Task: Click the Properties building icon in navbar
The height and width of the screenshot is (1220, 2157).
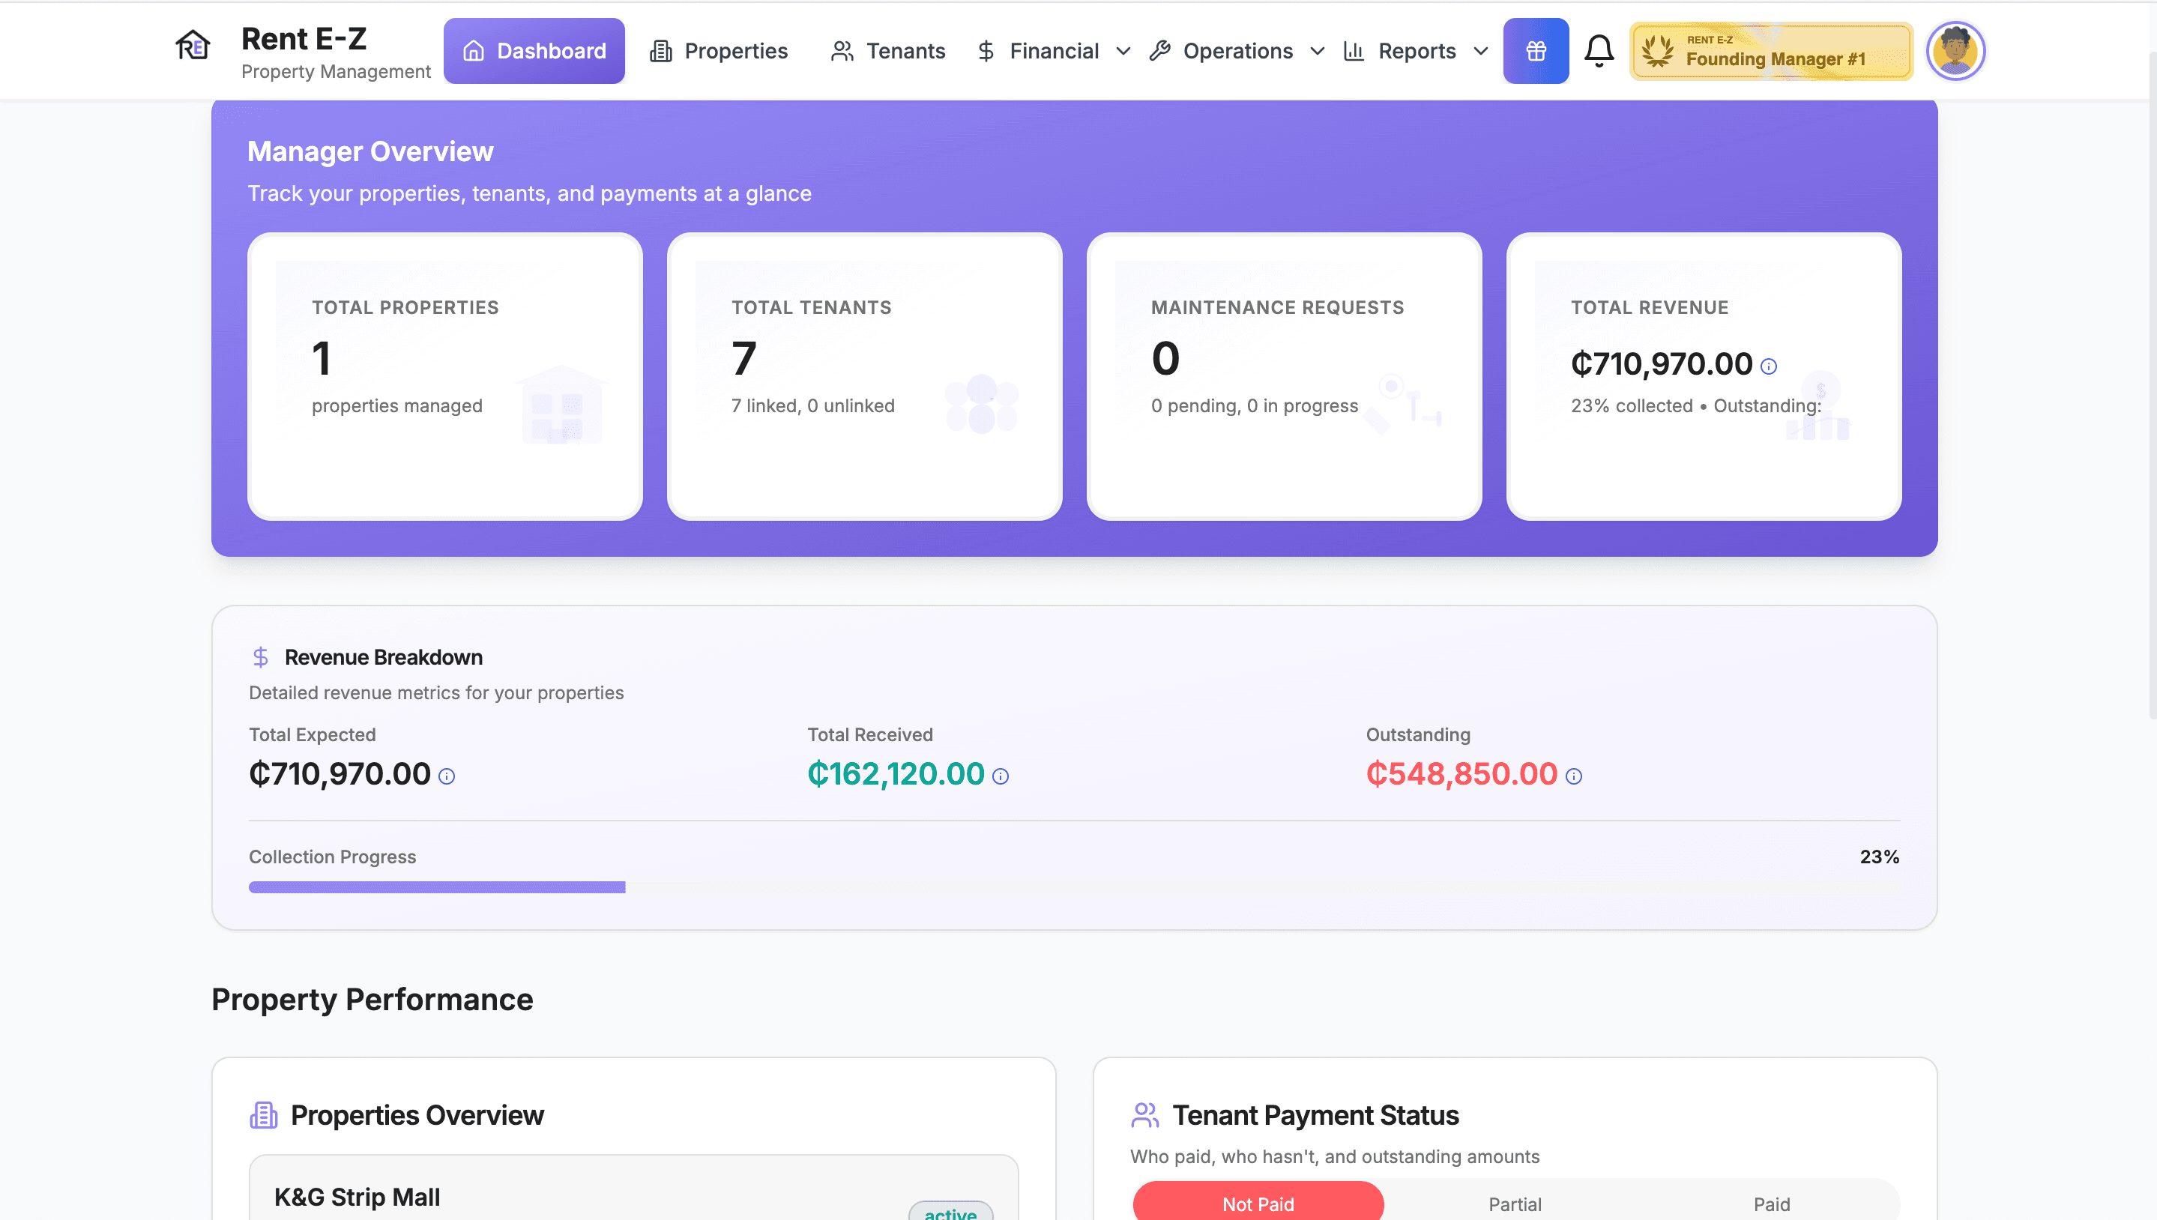Action: pos(660,51)
